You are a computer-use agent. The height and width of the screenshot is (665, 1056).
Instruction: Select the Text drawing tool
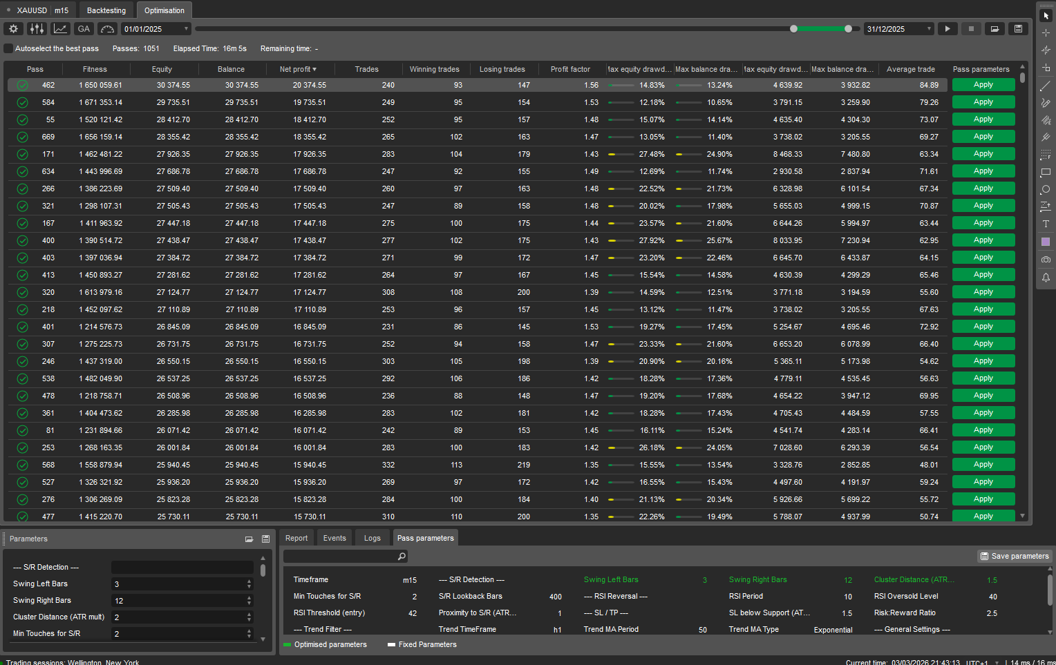[x=1046, y=224]
